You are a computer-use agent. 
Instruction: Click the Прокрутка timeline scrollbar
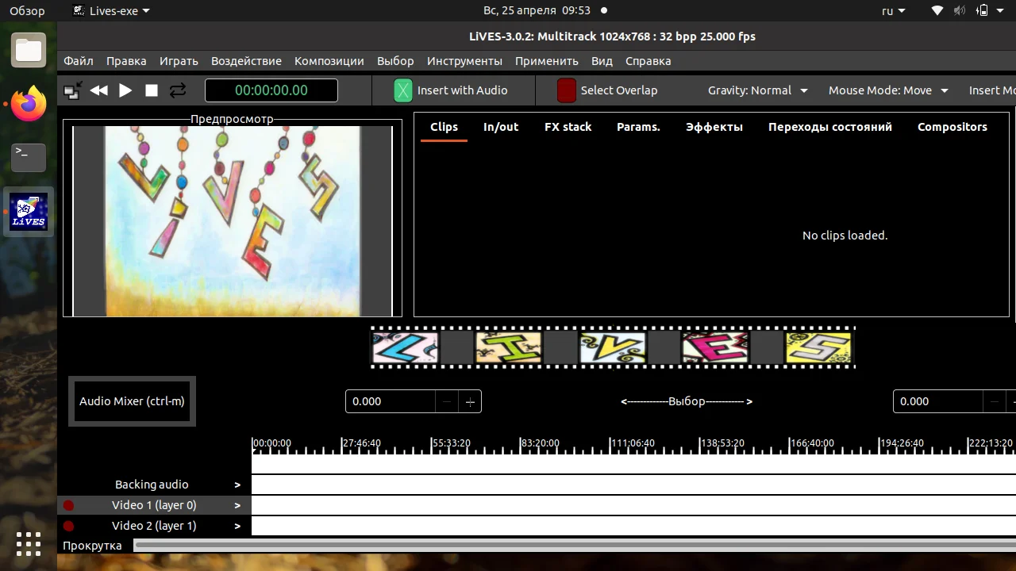575,546
